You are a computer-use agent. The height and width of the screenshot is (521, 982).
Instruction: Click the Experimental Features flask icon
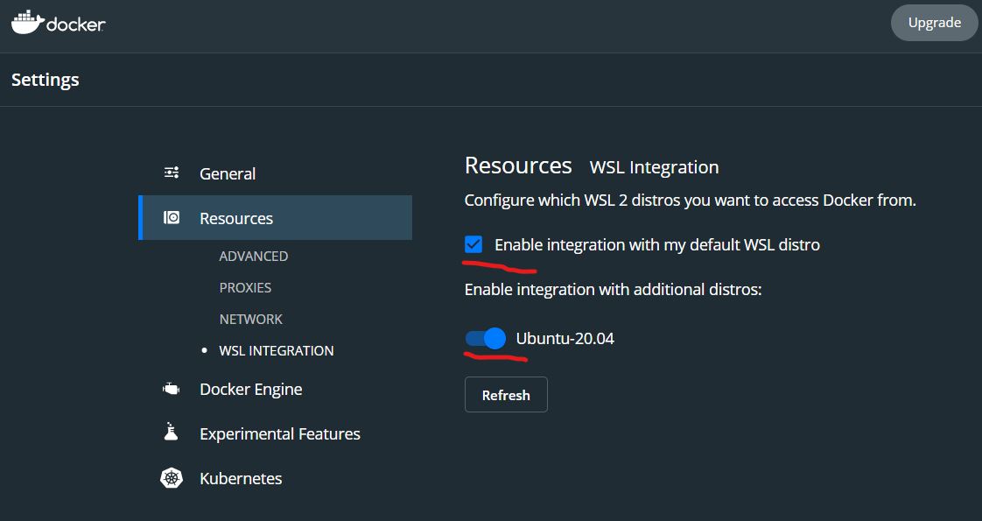171,432
